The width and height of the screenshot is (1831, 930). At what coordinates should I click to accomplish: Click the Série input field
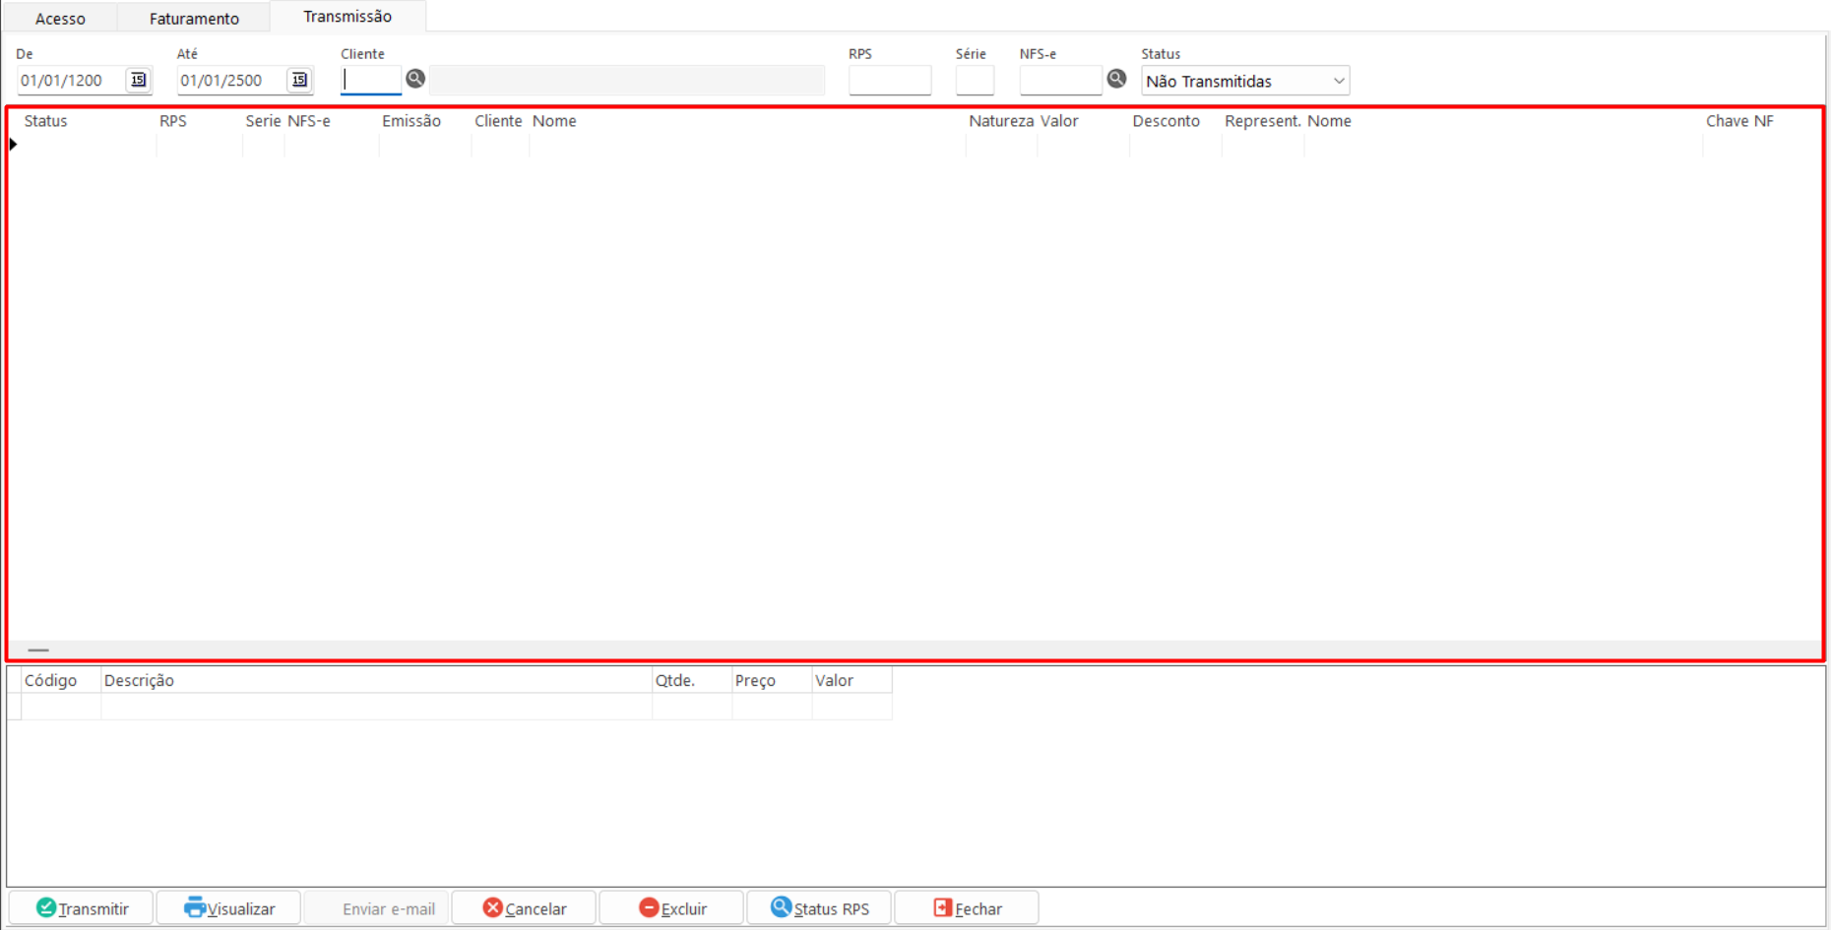974,81
